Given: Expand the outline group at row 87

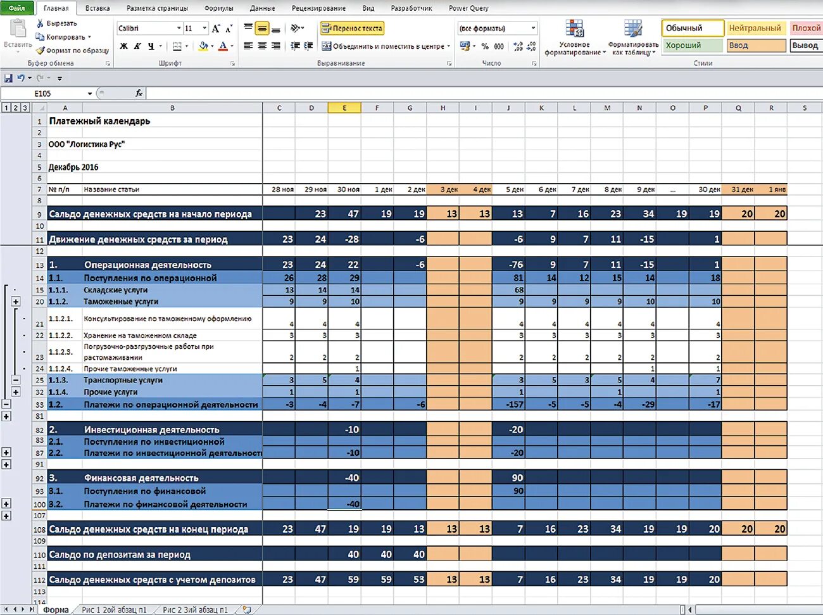Looking at the screenshot, I should pos(6,452).
